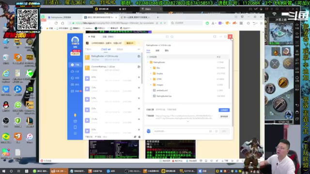This screenshot has height=174, width=310.
Task: Click the folder icon in Thunder top bar
Action: click(167, 37)
